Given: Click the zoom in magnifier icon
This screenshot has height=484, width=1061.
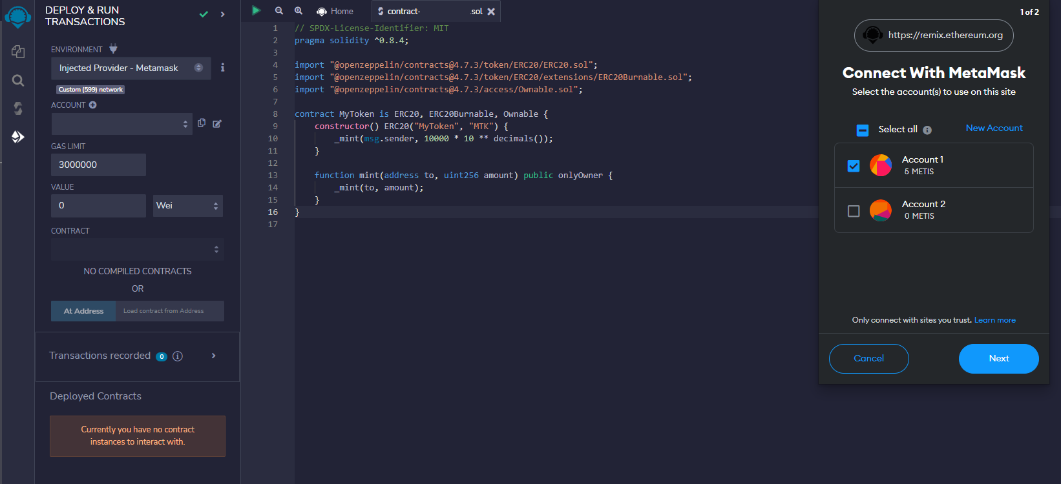Looking at the screenshot, I should coord(299,11).
